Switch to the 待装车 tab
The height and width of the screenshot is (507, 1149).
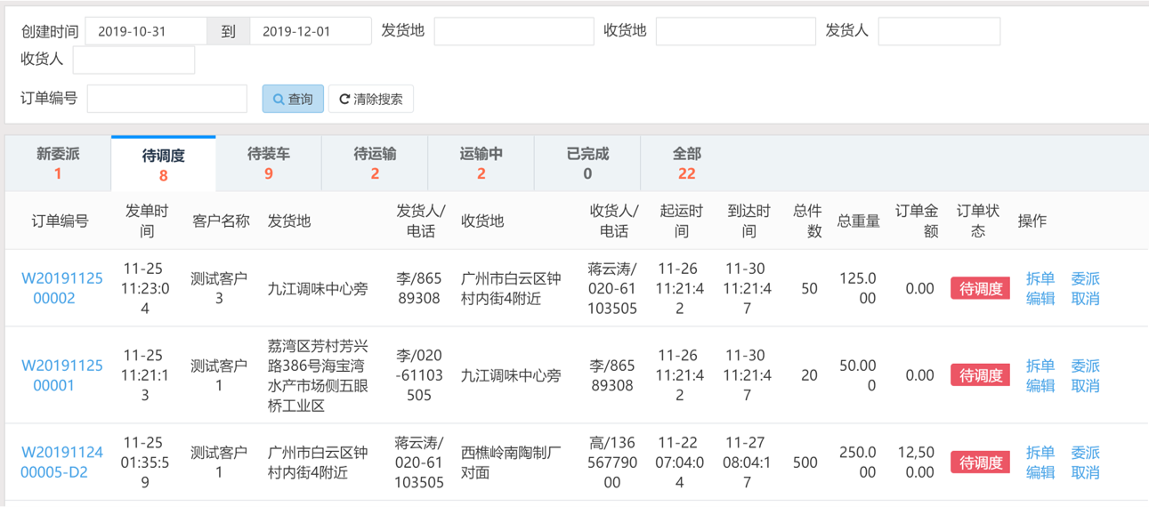[269, 164]
